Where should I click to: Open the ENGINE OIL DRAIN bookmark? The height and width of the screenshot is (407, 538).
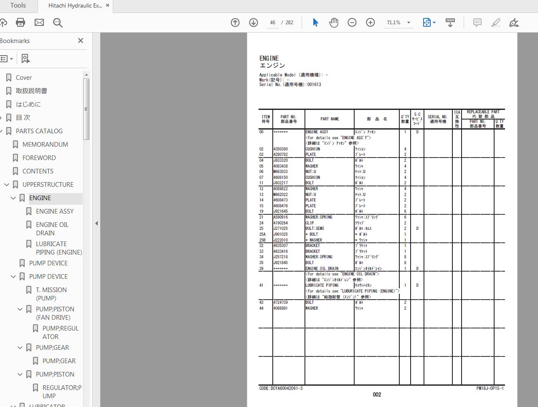point(52,229)
